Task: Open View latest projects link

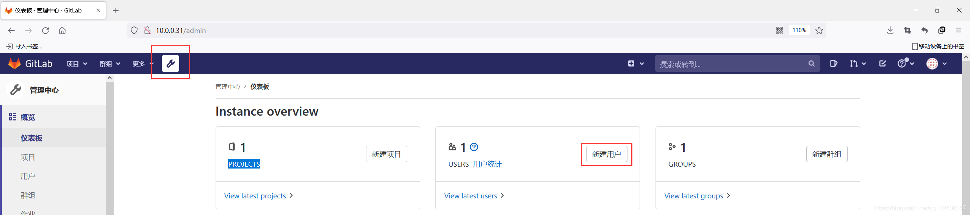Action: coord(258,196)
